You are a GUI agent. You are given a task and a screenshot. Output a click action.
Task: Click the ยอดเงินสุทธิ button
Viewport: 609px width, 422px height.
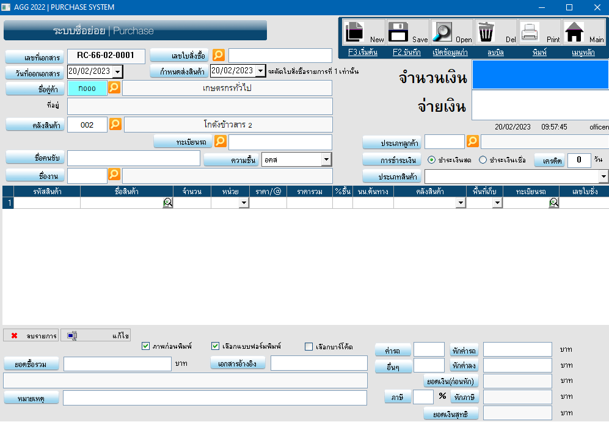[451, 414]
